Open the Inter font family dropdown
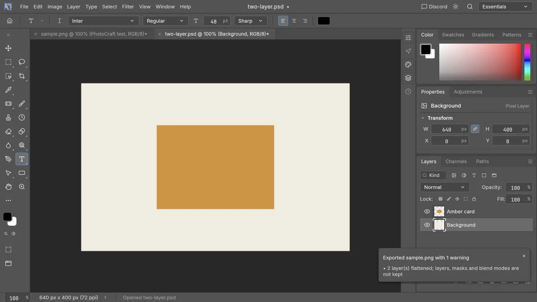The image size is (537, 302). click(x=103, y=21)
